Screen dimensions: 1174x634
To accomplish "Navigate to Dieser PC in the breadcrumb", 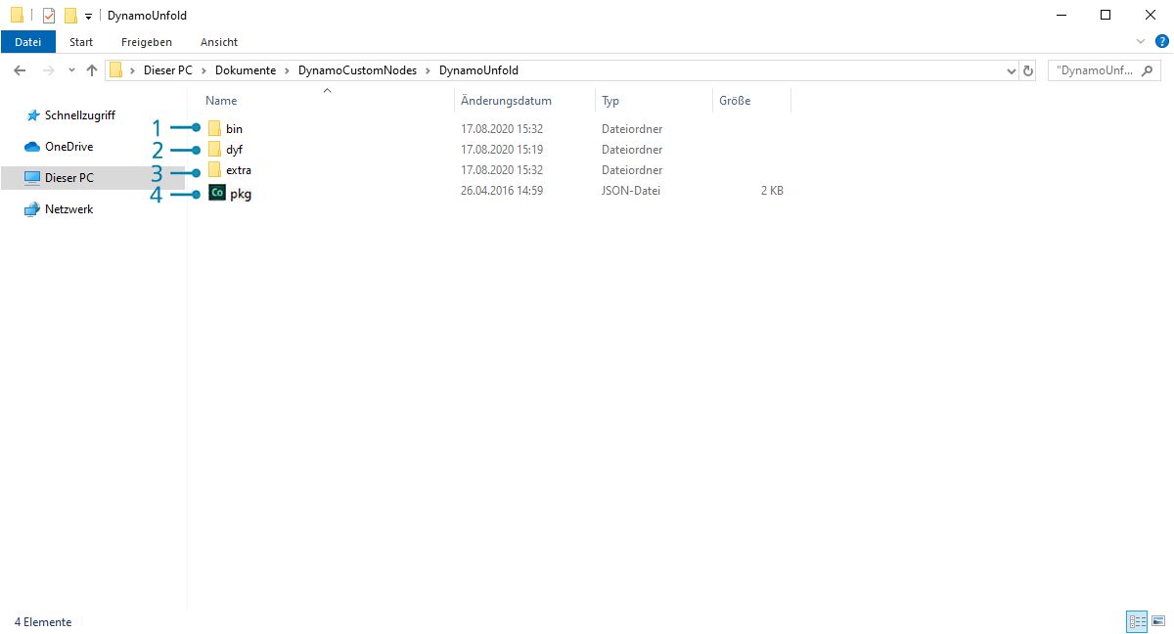I will 168,70.
